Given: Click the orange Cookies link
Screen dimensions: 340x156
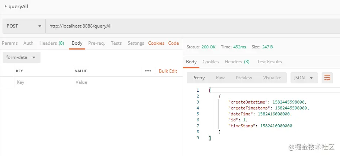Looking at the screenshot, I should click(156, 43).
